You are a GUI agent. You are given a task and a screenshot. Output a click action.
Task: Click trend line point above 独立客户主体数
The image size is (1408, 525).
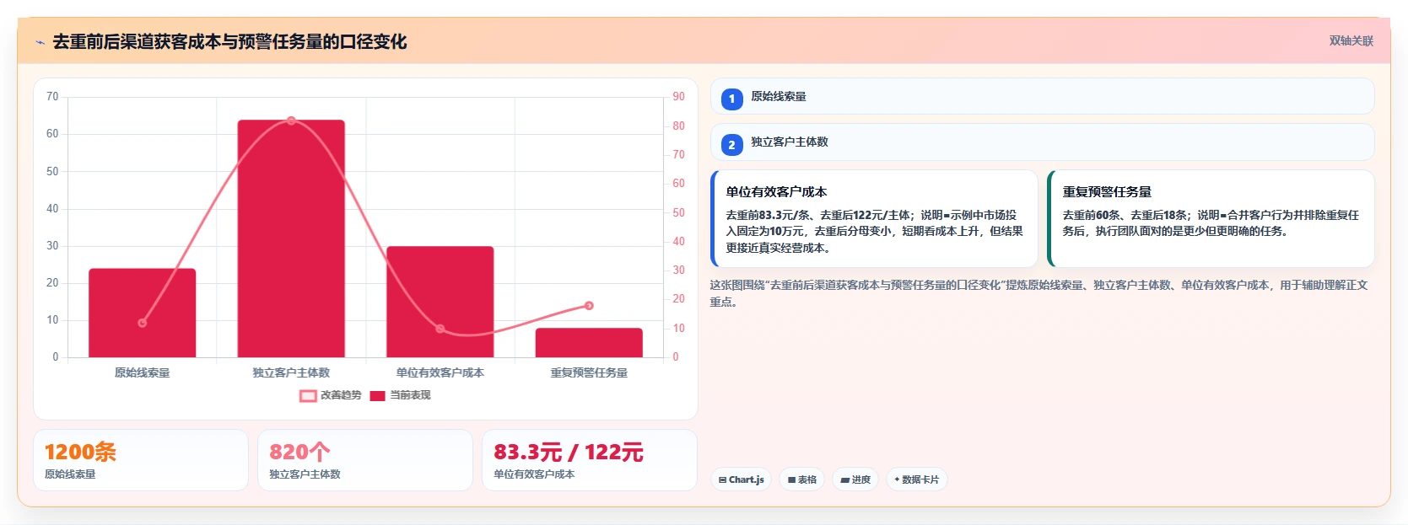tap(291, 121)
